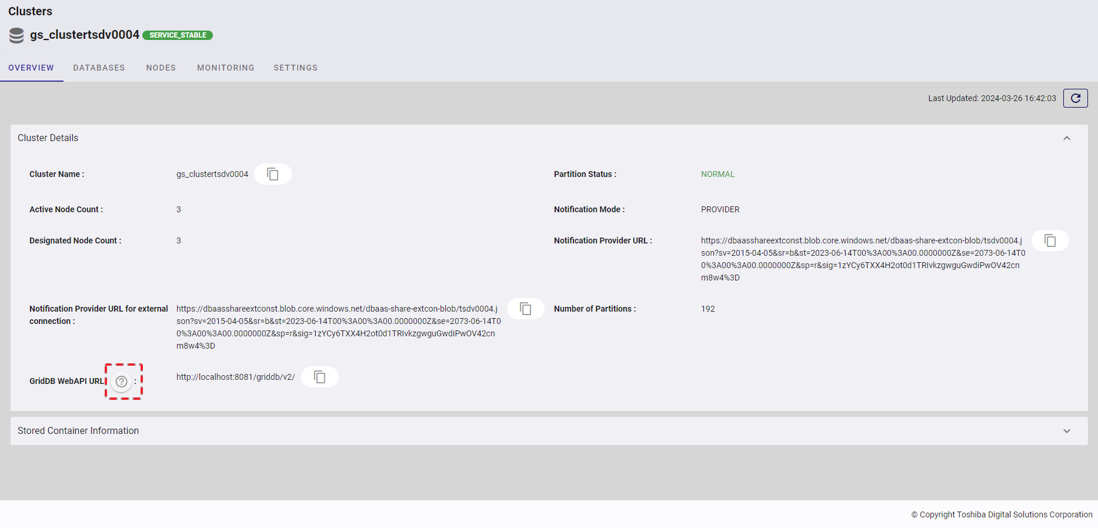Switch to the Databases tab

pyautogui.click(x=99, y=68)
